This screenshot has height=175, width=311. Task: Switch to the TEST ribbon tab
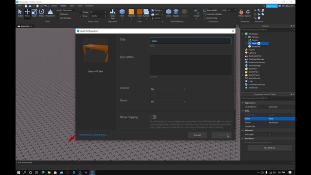point(72,6)
